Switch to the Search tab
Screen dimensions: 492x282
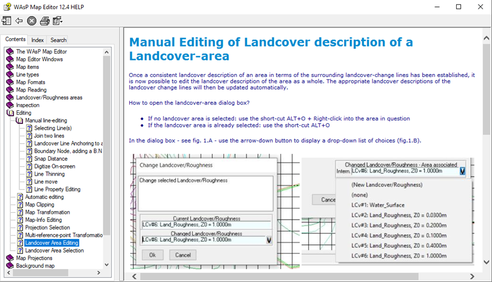click(x=58, y=40)
